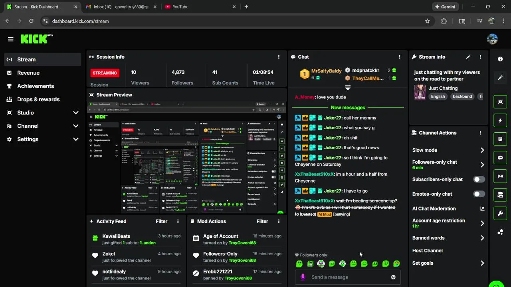
Task: Go to Stream in sidebar
Action: tap(42, 60)
